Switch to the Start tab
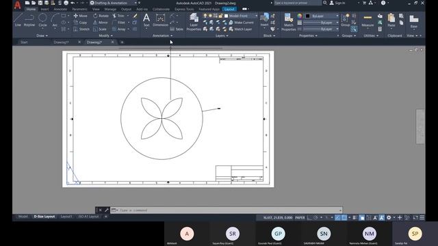 click(x=24, y=42)
